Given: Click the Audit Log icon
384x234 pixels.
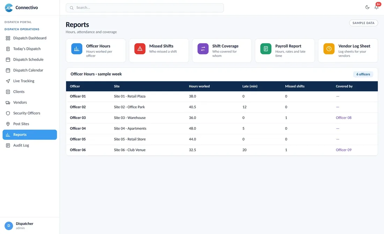Looking at the screenshot, I should (8, 145).
